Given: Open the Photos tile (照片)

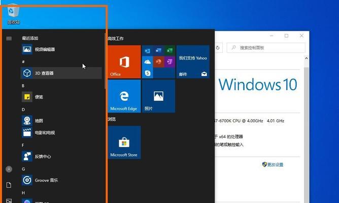Looking at the screenshot, I should 158,96.
